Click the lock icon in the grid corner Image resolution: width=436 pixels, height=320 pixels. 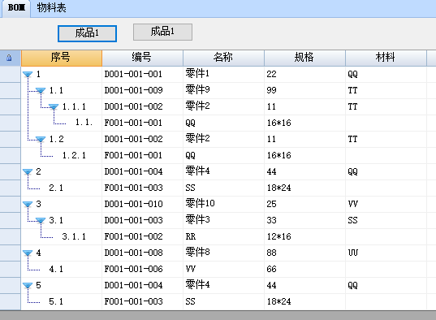pyautogui.click(x=9, y=58)
